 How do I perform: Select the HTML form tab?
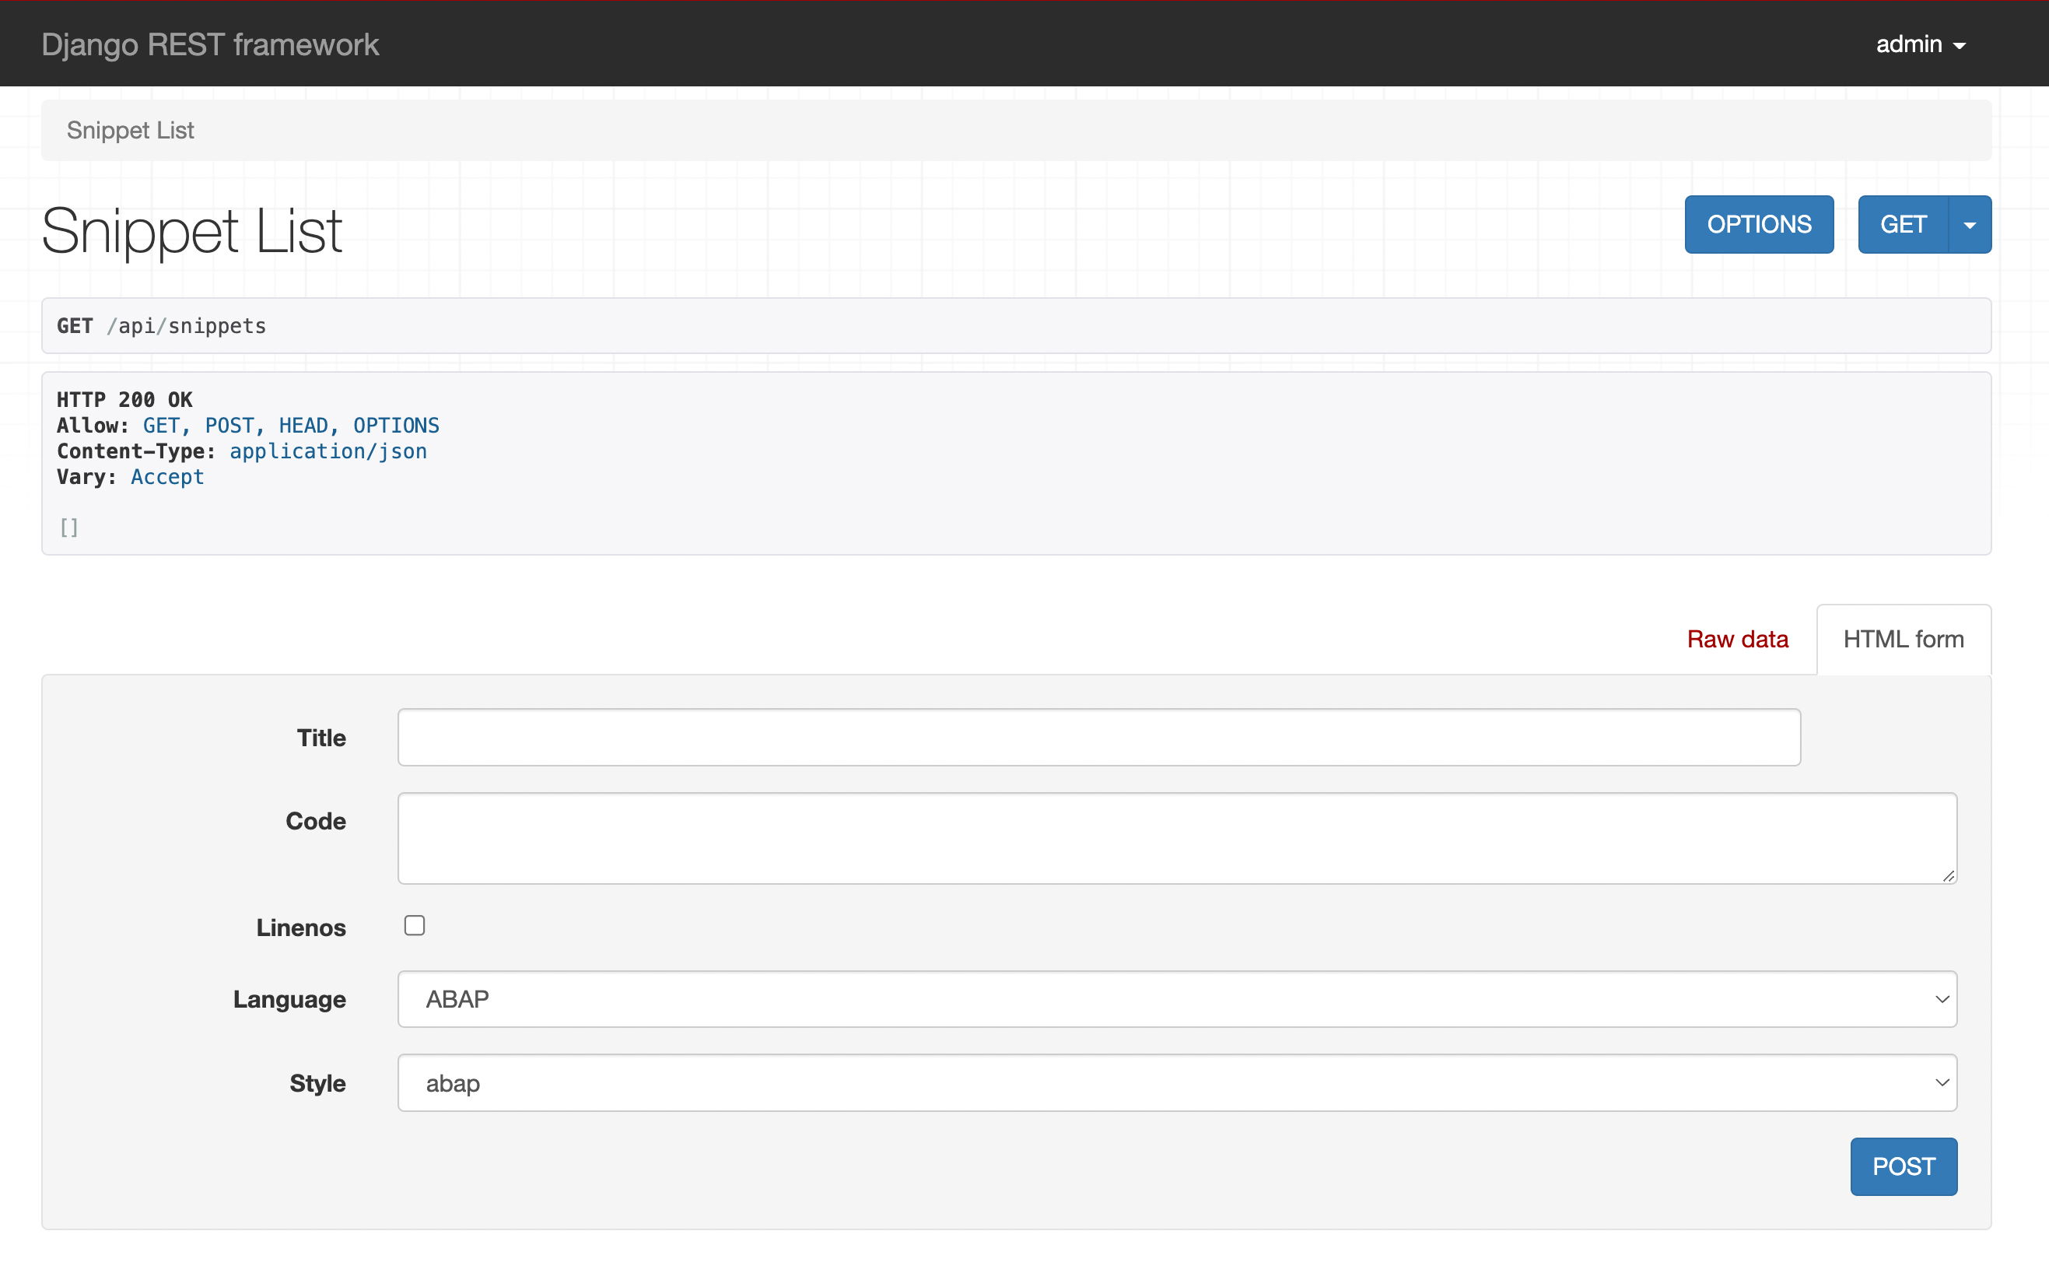pyautogui.click(x=1903, y=639)
